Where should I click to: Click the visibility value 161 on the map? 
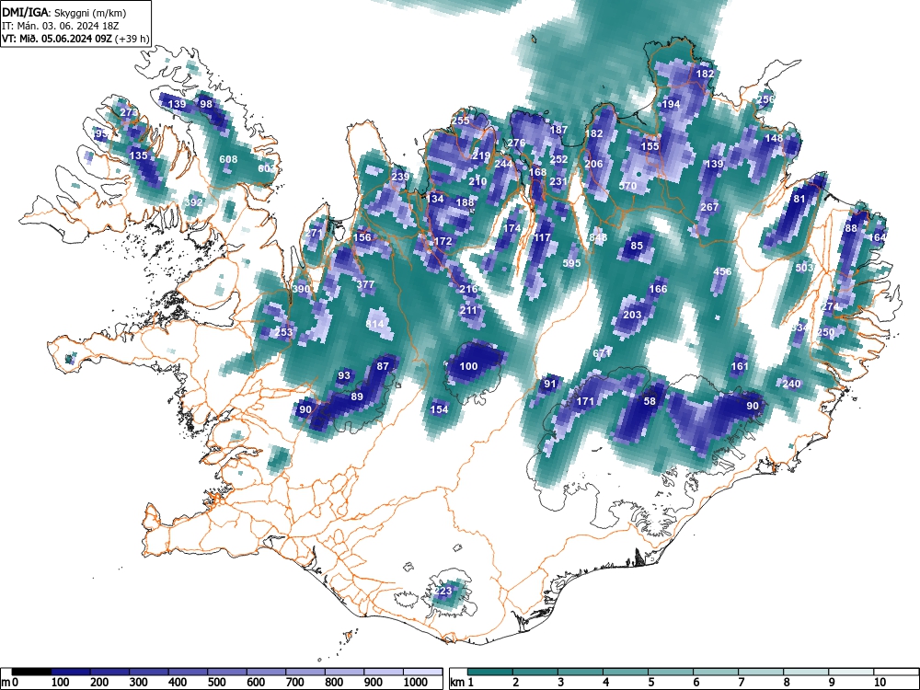[x=740, y=366]
